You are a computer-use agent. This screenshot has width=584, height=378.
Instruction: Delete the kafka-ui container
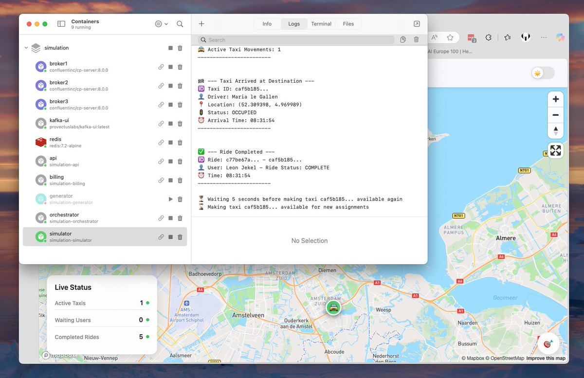click(180, 124)
